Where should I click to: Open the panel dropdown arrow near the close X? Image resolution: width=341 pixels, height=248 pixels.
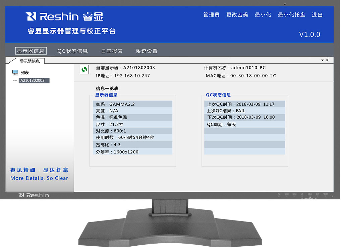coord(323,60)
